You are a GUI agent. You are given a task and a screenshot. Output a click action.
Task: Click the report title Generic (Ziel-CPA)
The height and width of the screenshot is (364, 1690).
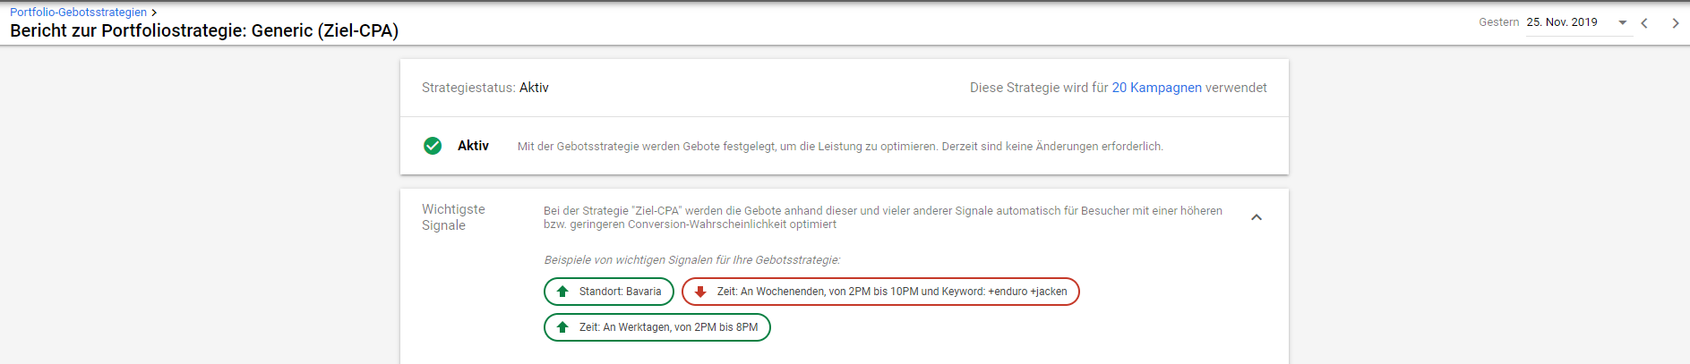[325, 30]
